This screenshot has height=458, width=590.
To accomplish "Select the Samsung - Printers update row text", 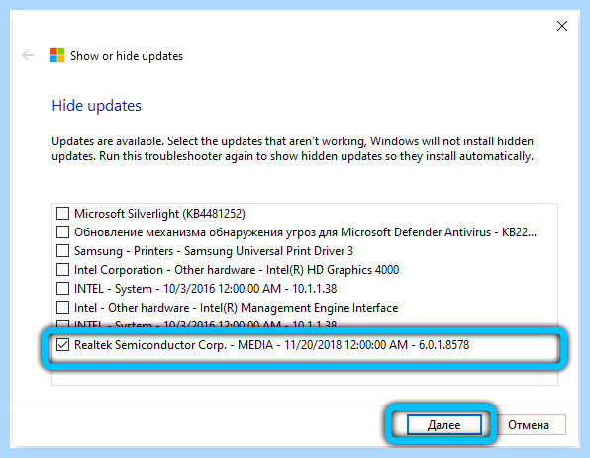I will click(214, 251).
